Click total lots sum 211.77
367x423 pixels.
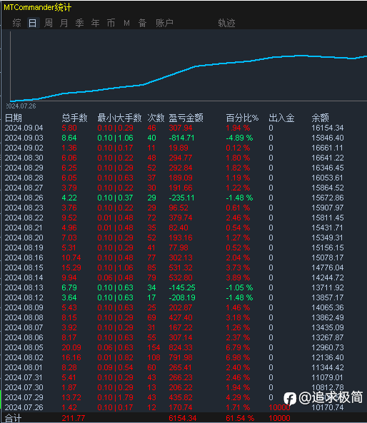(74, 418)
